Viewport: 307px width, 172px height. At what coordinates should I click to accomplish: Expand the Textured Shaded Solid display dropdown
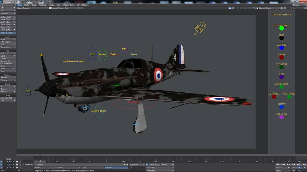pyautogui.click(x=64, y=8)
